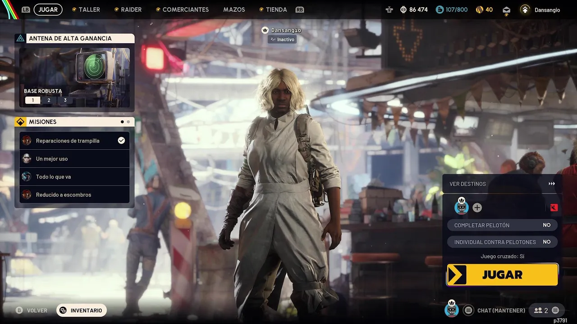Click the menu icon beside friends count
The width and height of the screenshot is (577, 324).
coord(555,310)
